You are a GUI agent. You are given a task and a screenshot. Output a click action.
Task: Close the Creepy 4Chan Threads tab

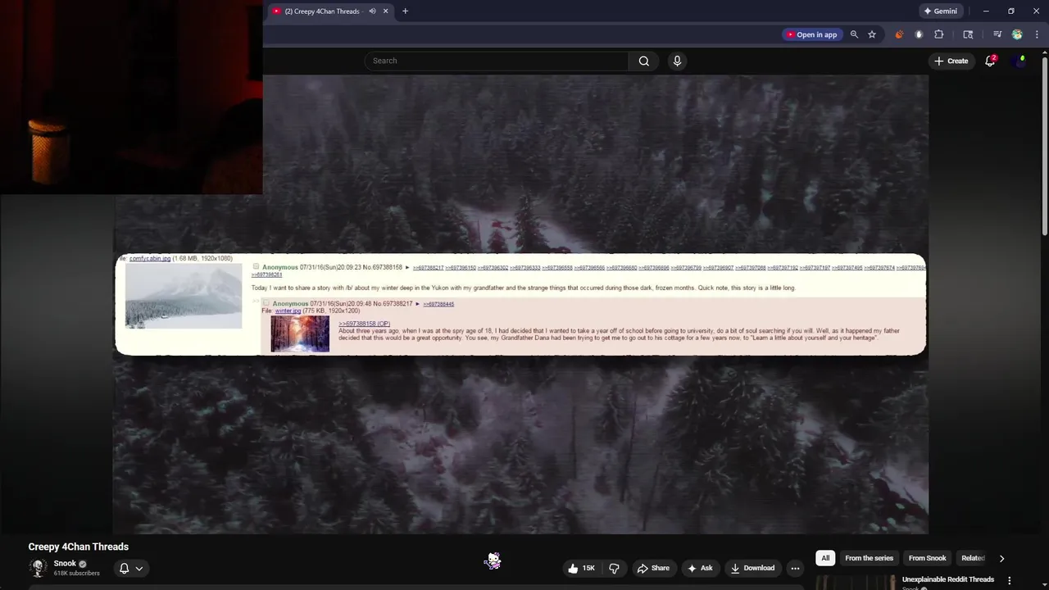click(x=385, y=11)
